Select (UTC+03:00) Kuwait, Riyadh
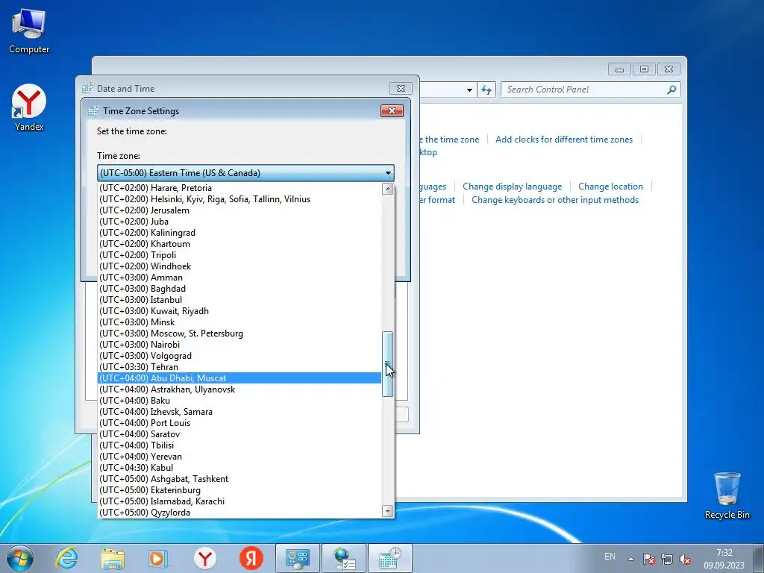764x573 pixels. 239,311
